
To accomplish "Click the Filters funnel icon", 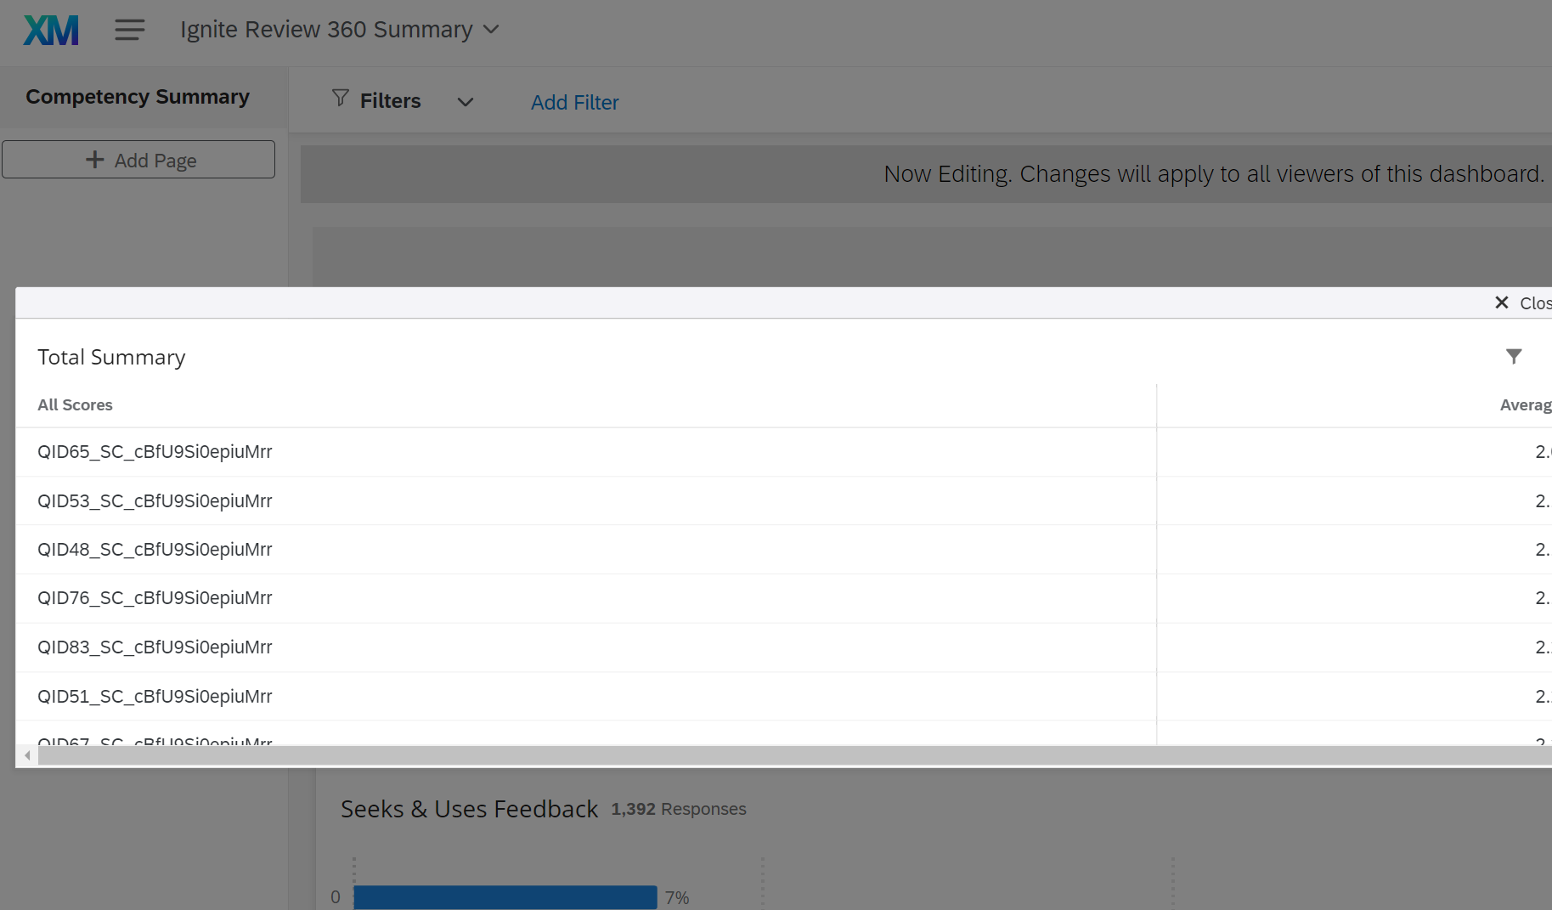I will (x=341, y=99).
